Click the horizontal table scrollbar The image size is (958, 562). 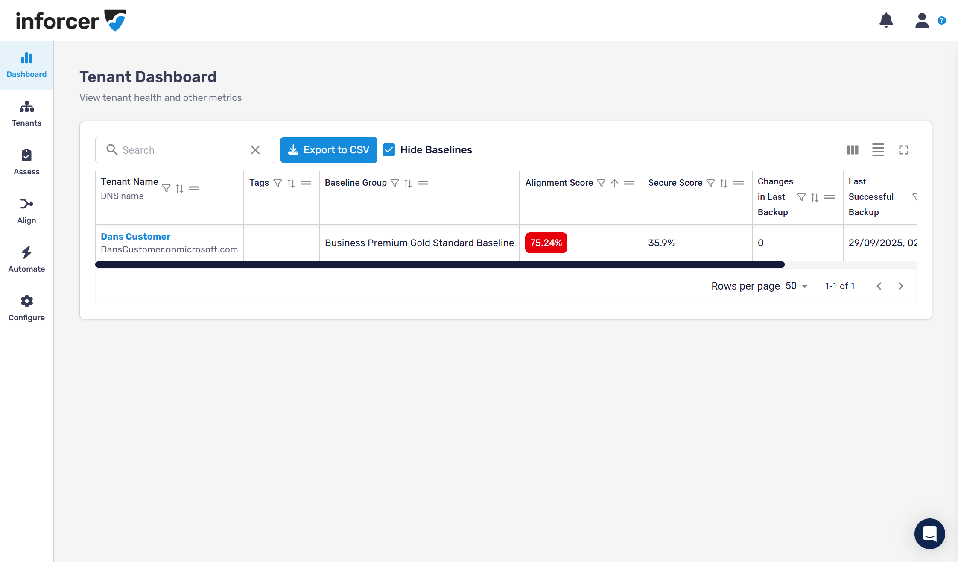pyautogui.click(x=440, y=265)
